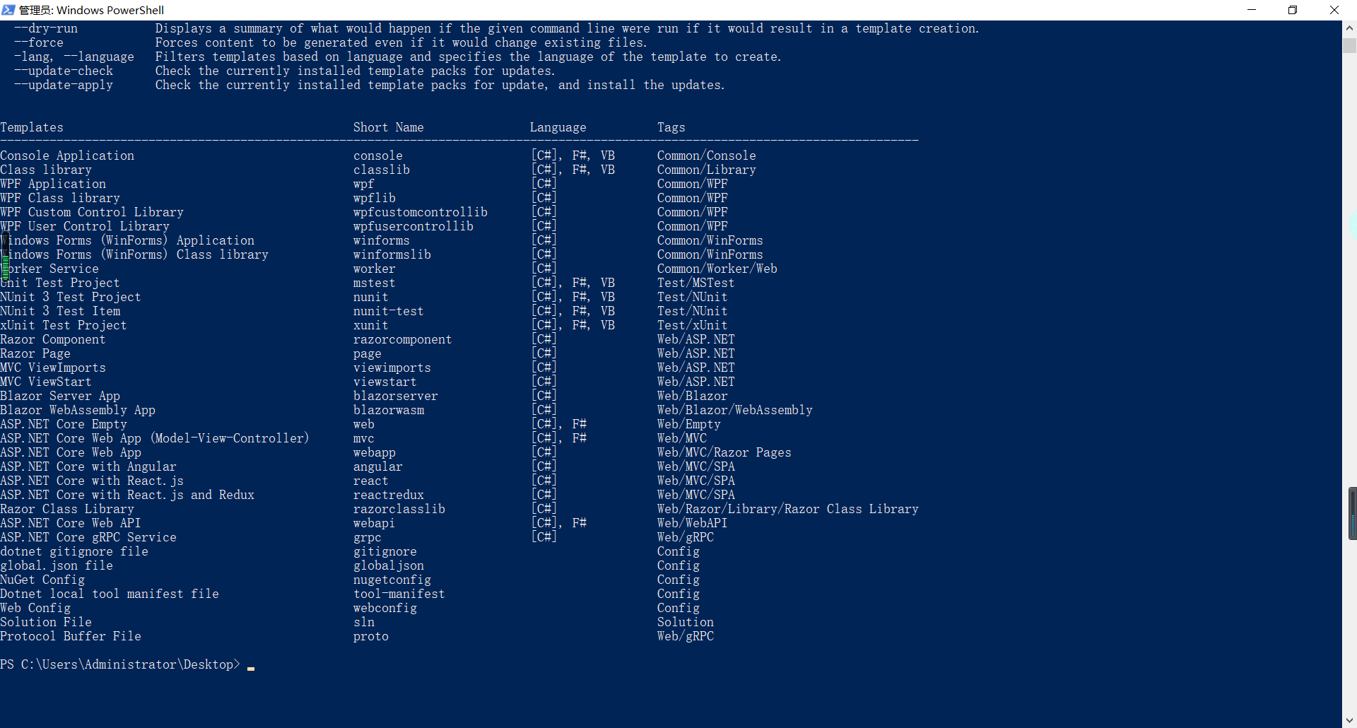Screen dimensions: 1357x728
Task: Click the 'sln' short name
Action: pyautogui.click(x=364, y=622)
